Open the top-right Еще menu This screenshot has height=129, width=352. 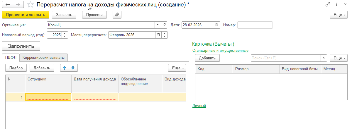pyautogui.click(x=339, y=15)
